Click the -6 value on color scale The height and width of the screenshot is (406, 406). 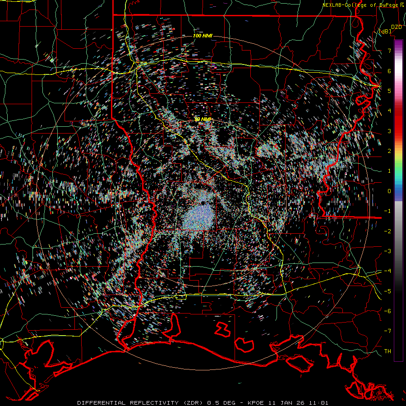tap(388, 311)
